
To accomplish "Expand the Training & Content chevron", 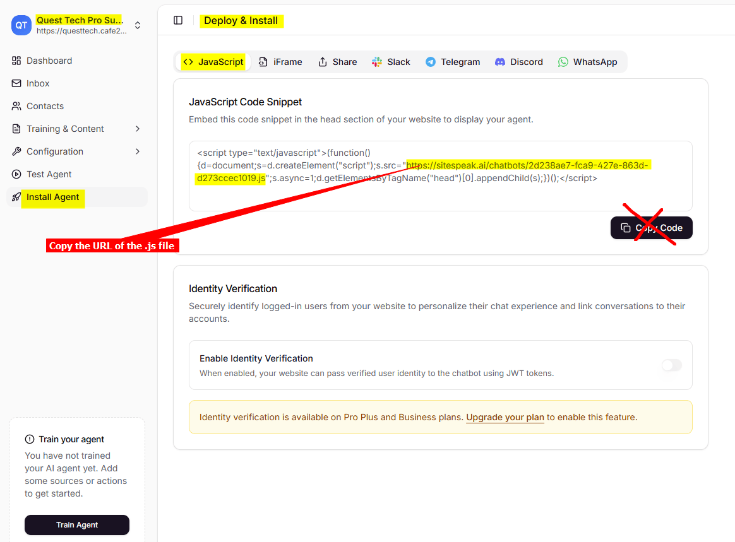I will click(x=138, y=129).
